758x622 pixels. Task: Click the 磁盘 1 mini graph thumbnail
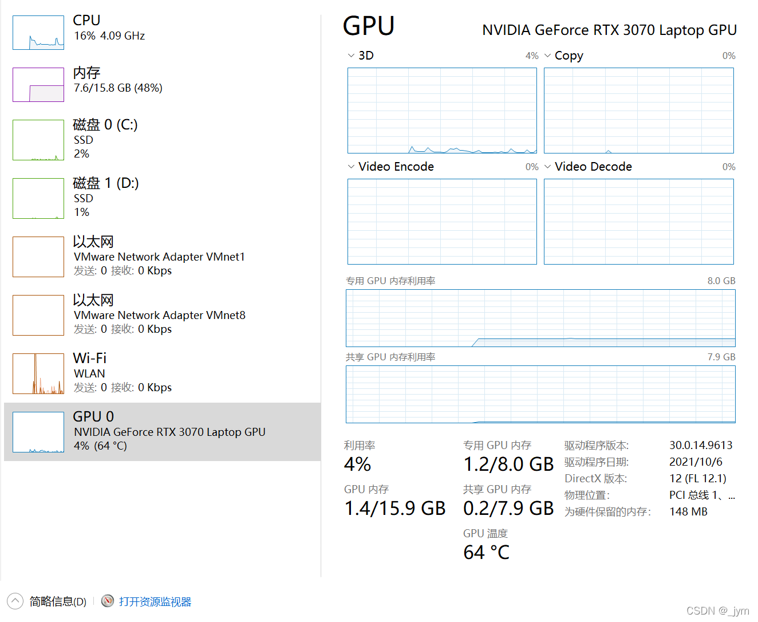(x=38, y=198)
